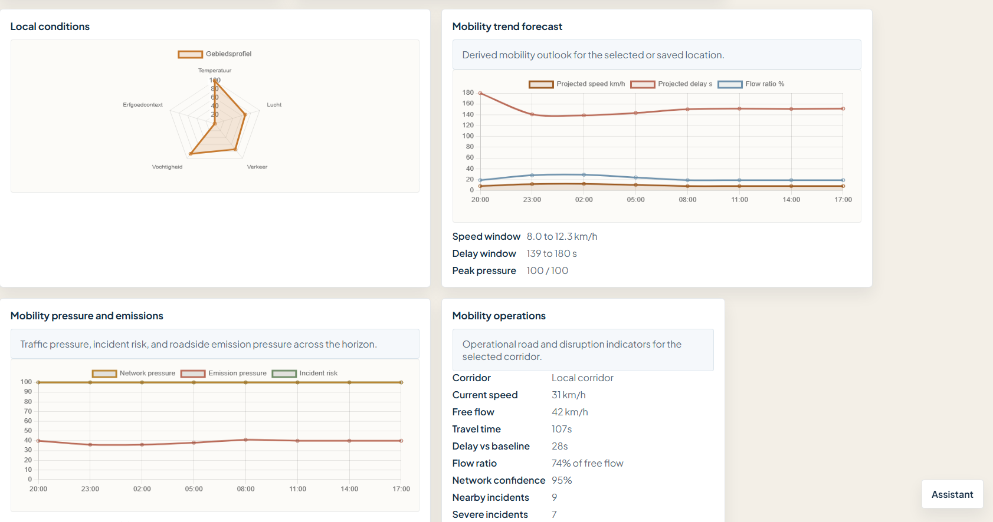Screen dimensions: 993x522
Task: Click the Current speed value '31 km/h'
Action: tap(569, 395)
